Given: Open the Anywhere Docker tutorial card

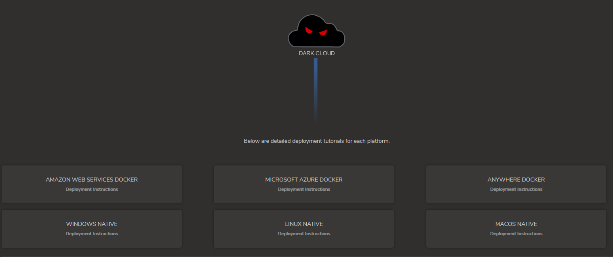Looking at the screenshot, I should (516, 184).
